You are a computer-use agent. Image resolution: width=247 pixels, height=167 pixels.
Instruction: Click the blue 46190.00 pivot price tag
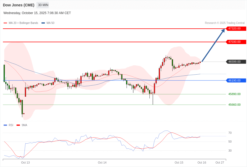click(x=236, y=80)
